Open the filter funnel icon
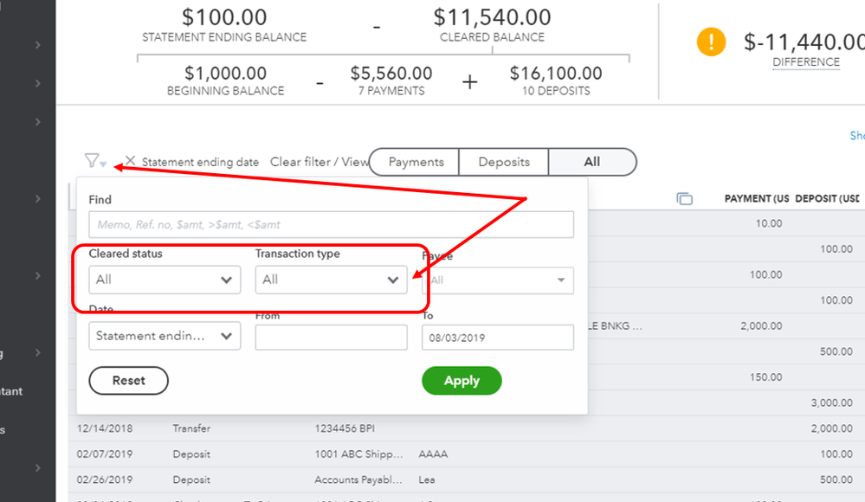 pos(92,160)
